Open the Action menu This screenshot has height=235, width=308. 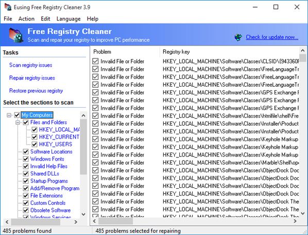tap(26, 19)
